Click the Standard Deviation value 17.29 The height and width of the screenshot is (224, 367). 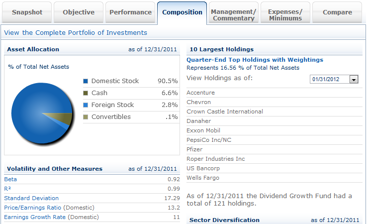[172, 198]
